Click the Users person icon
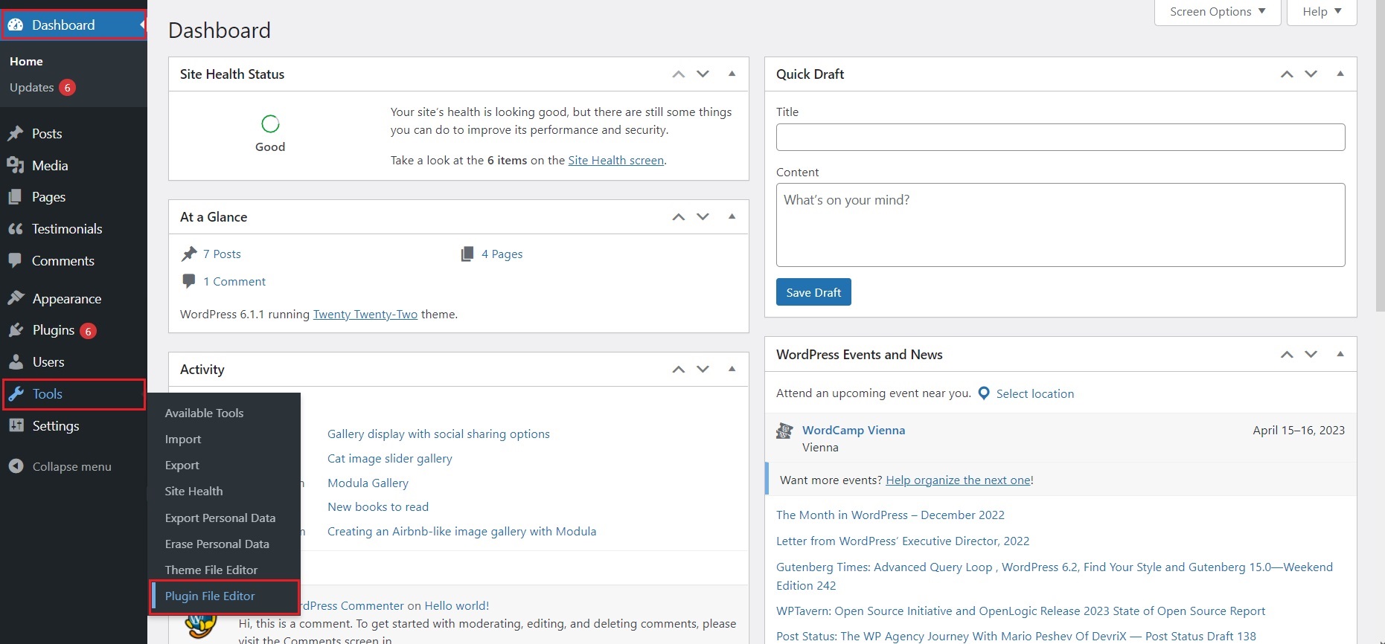 point(16,362)
